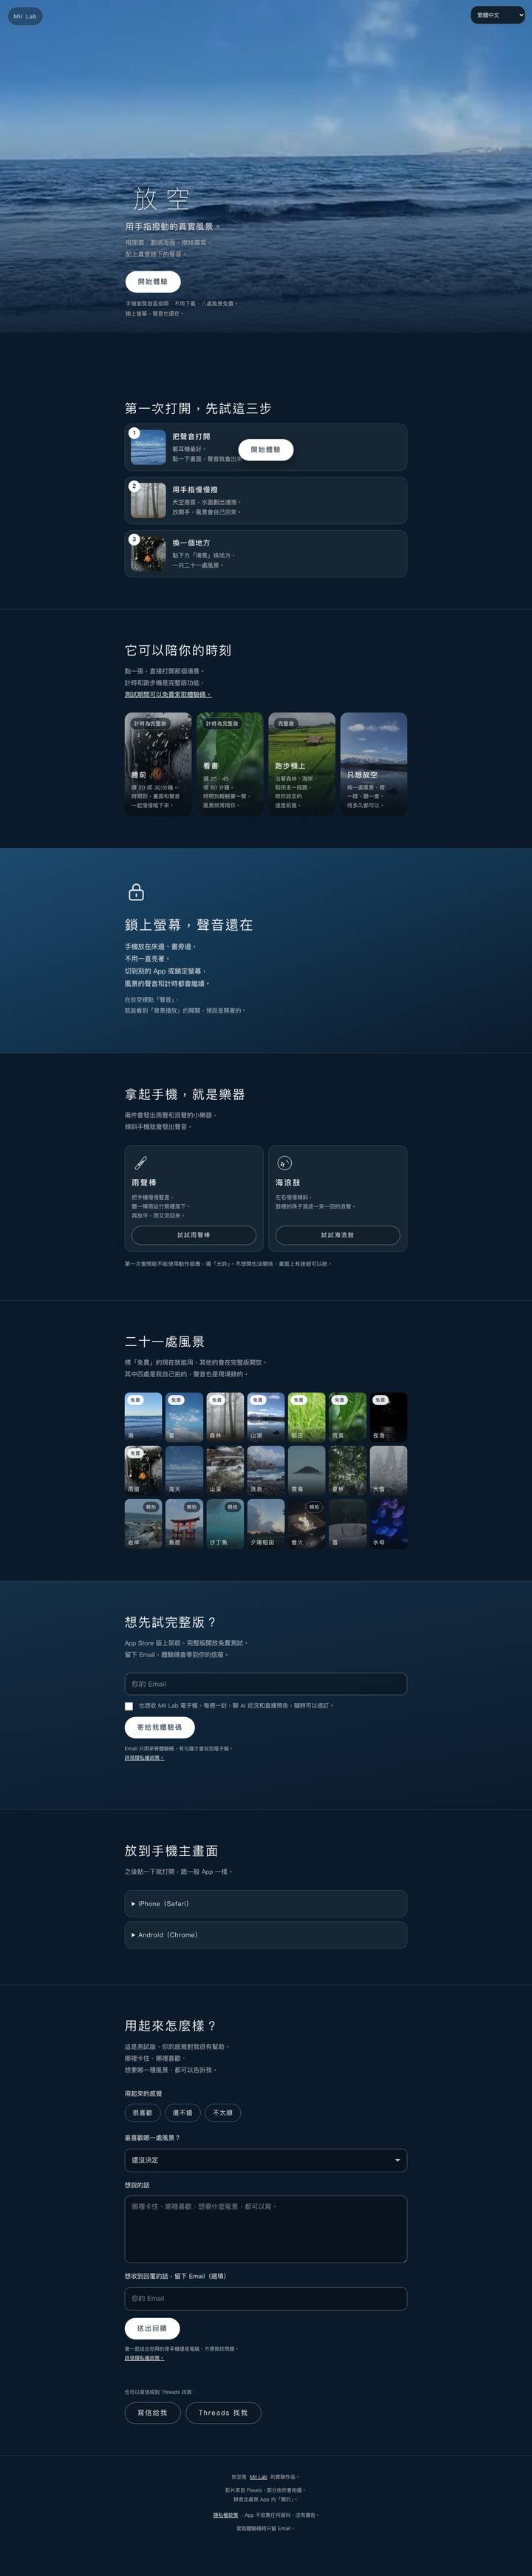Select the 很喜歡 feedback option

click(143, 2113)
